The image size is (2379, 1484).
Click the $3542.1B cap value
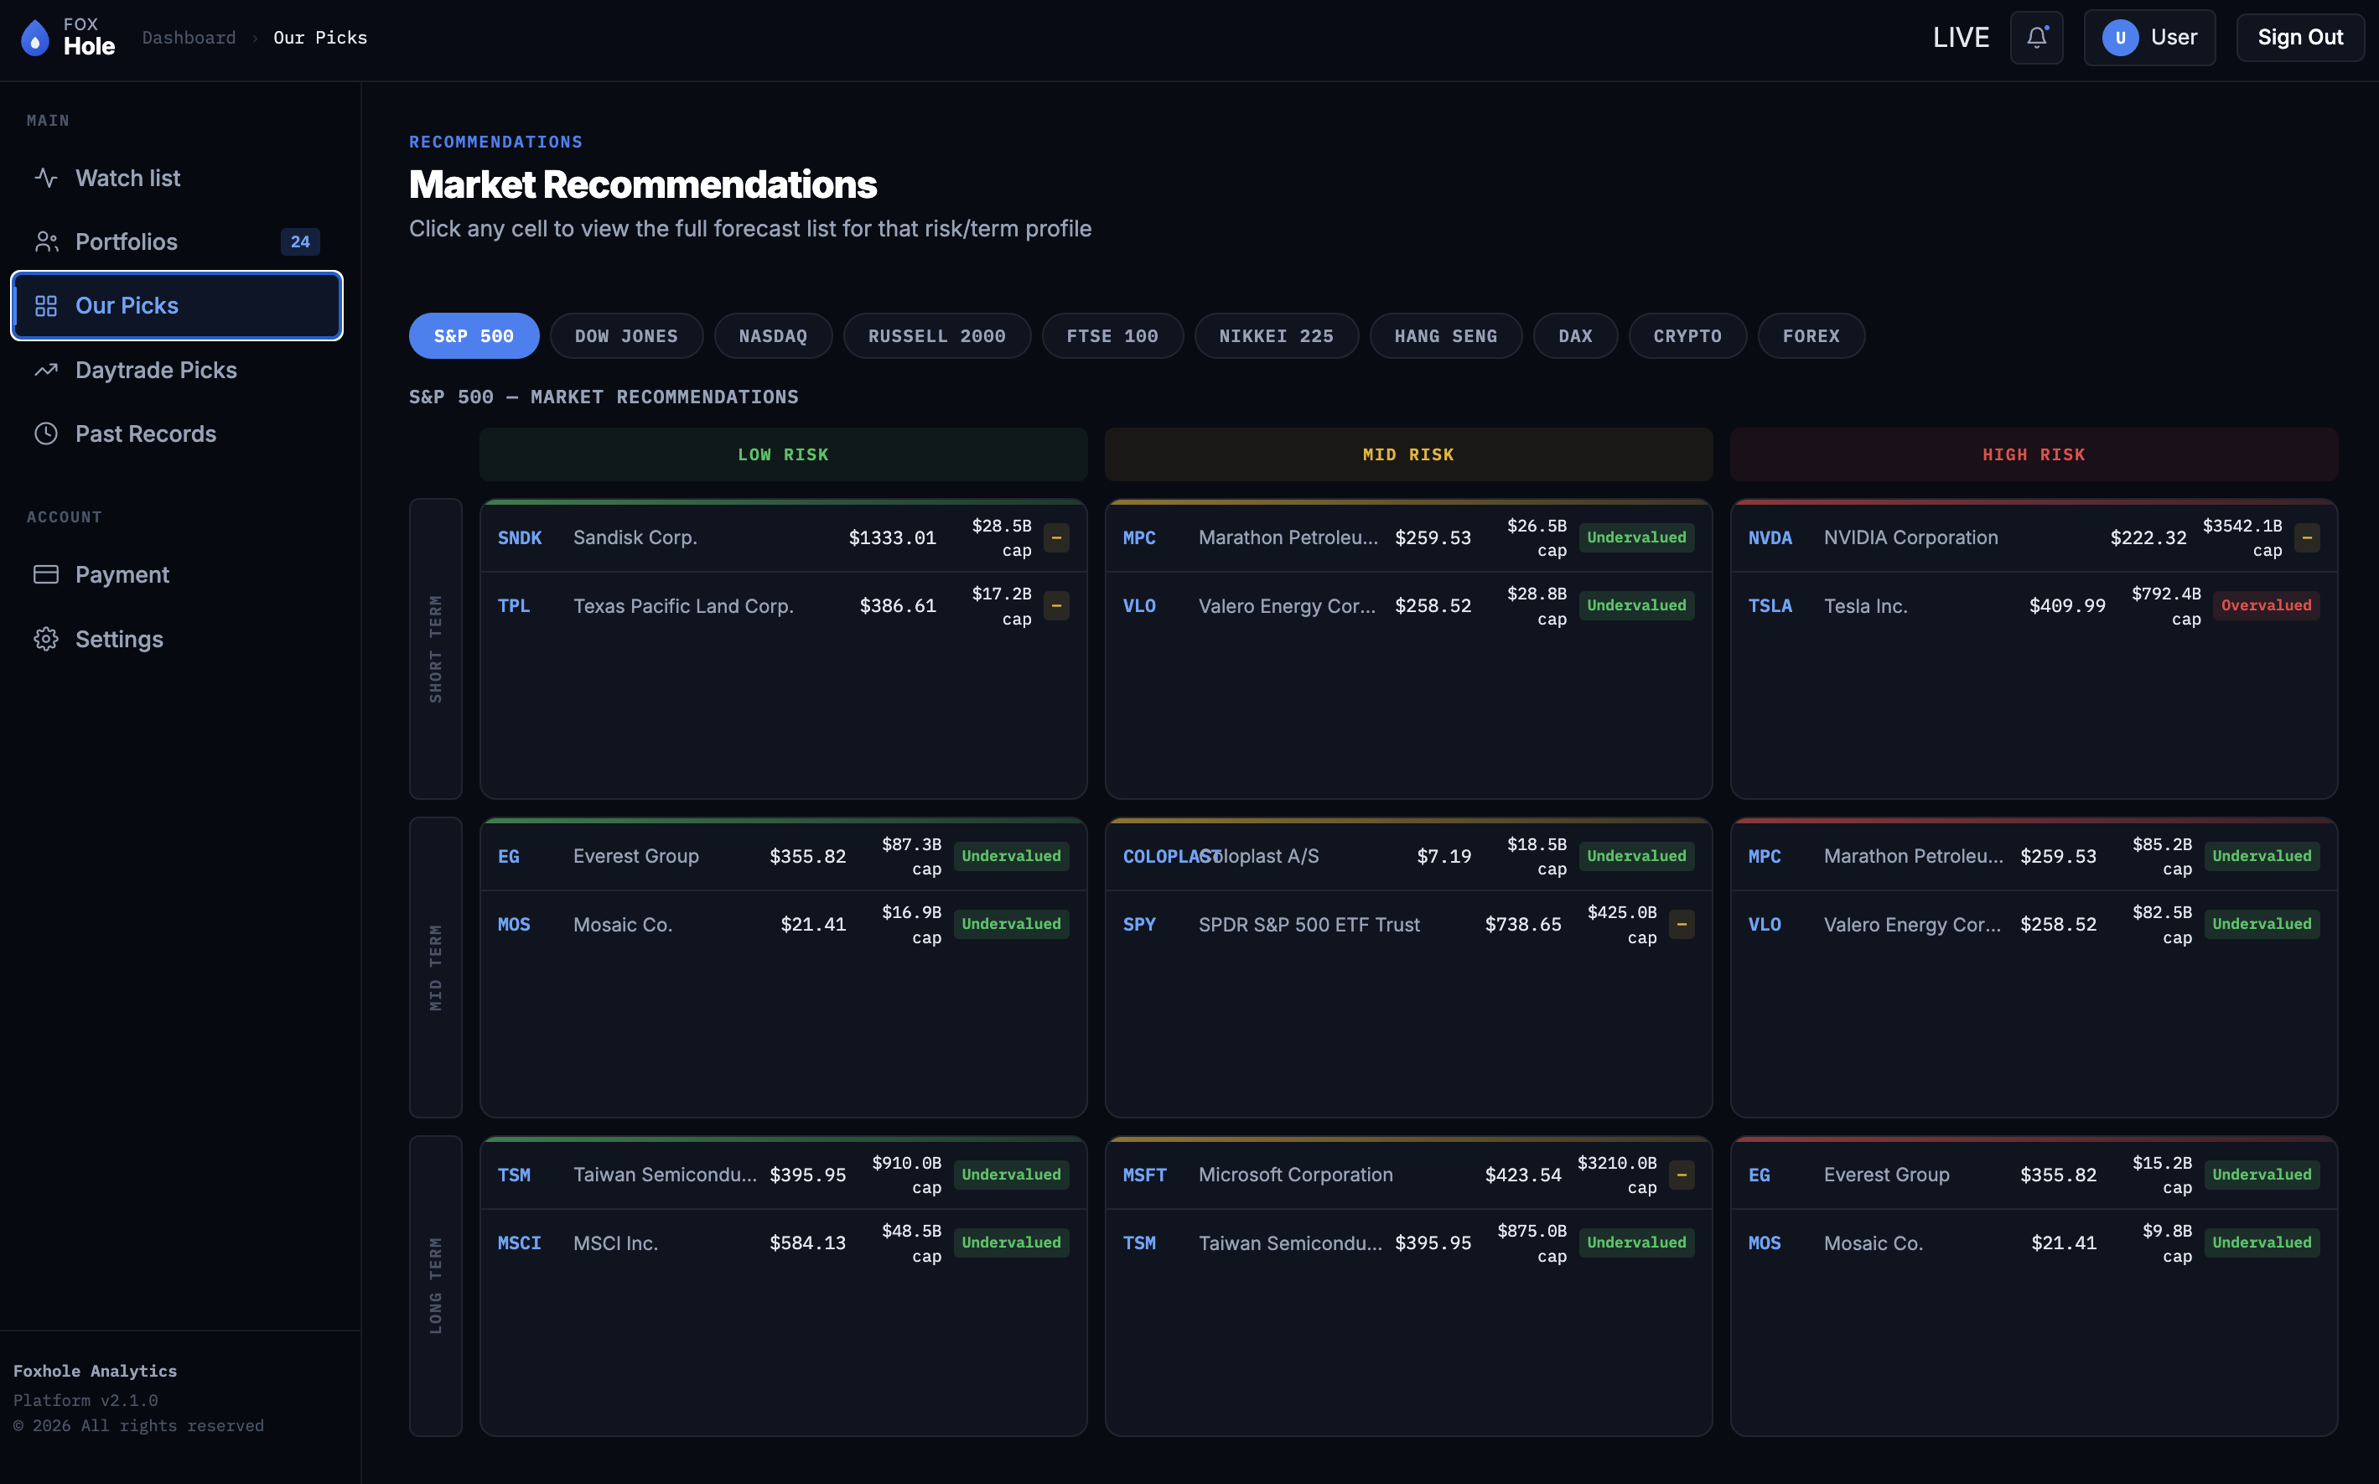click(2242, 526)
